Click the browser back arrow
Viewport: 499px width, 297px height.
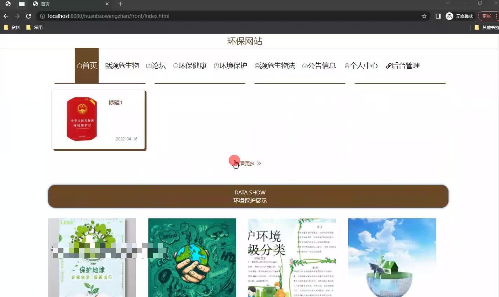click(6, 16)
